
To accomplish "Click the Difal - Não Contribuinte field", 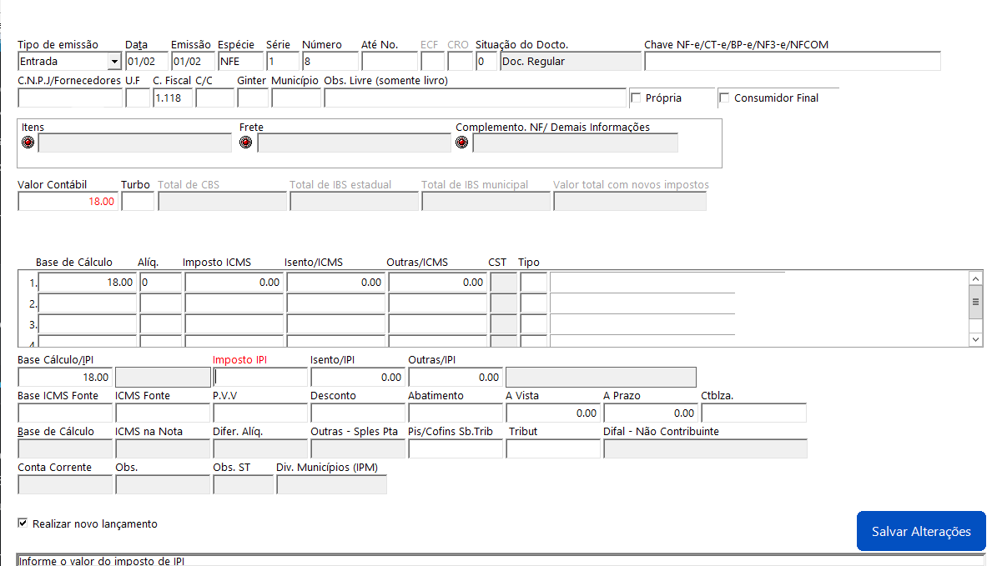I will pos(706,448).
